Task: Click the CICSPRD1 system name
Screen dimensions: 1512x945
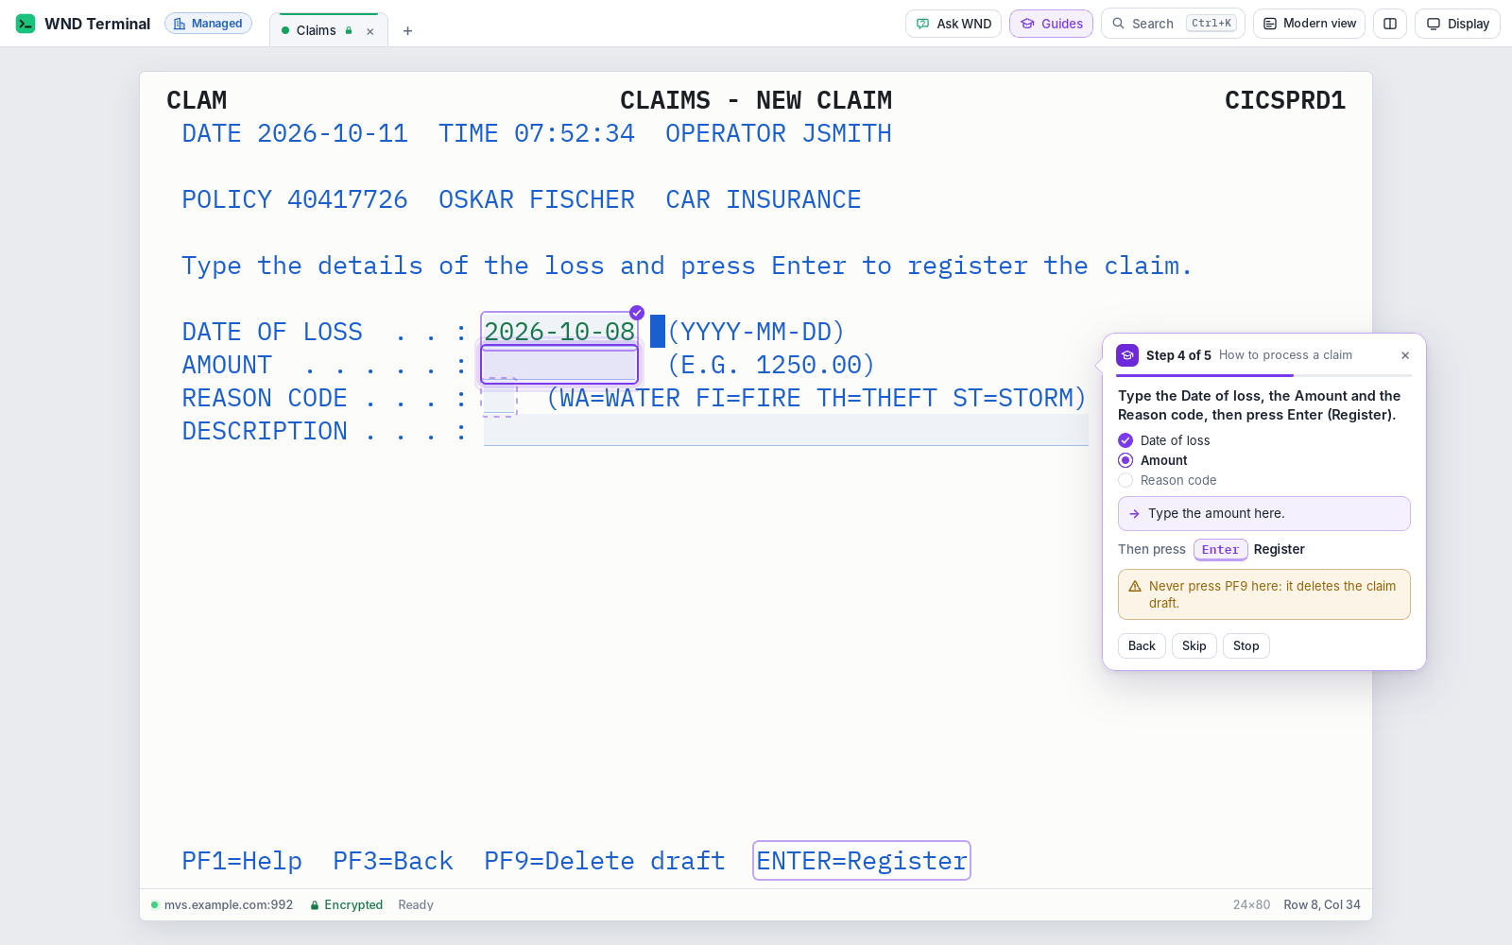Action: (1285, 100)
